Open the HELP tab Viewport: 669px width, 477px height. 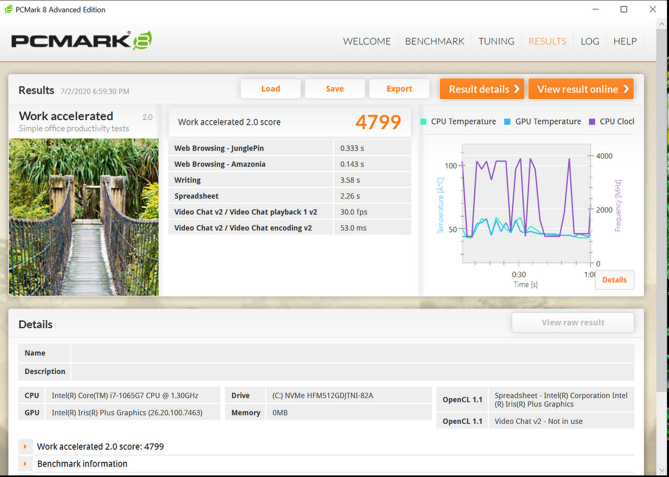tap(625, 41)
